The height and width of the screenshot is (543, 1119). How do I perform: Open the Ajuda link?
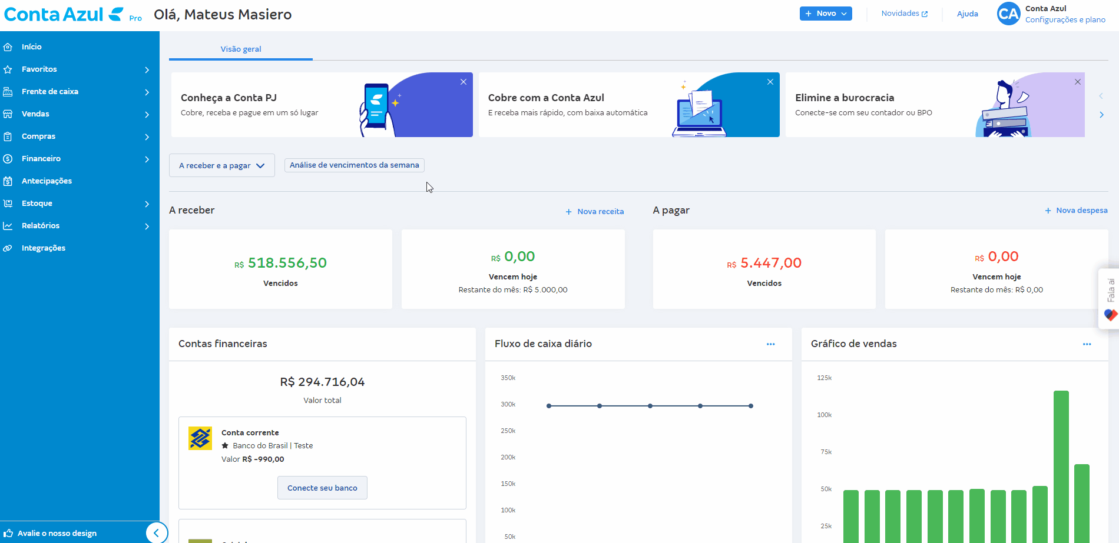[x=967, y=14]
